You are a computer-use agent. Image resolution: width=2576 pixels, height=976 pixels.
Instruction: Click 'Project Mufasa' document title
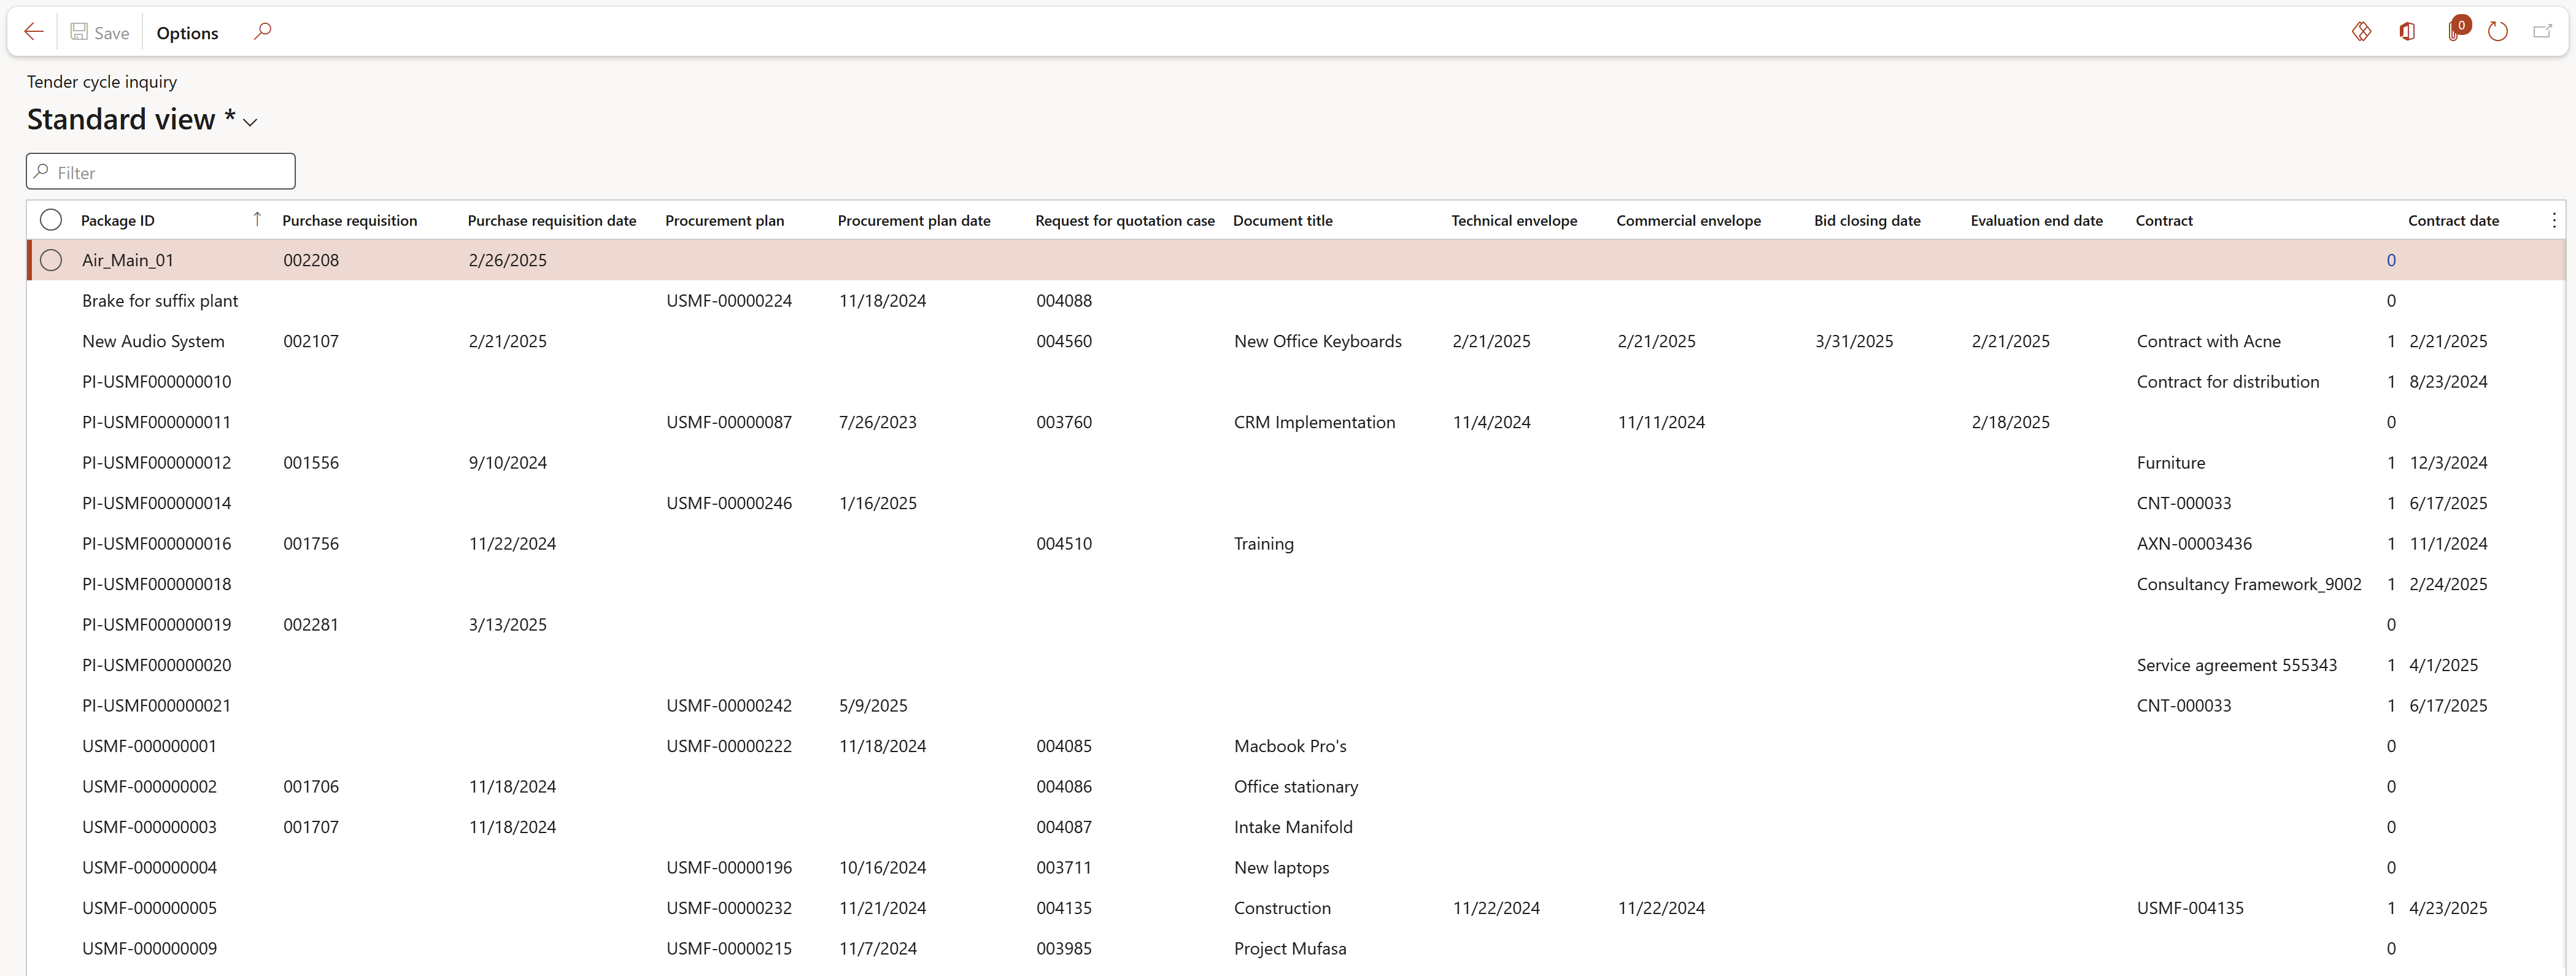pyautogui.click(x=1290, y=948)
